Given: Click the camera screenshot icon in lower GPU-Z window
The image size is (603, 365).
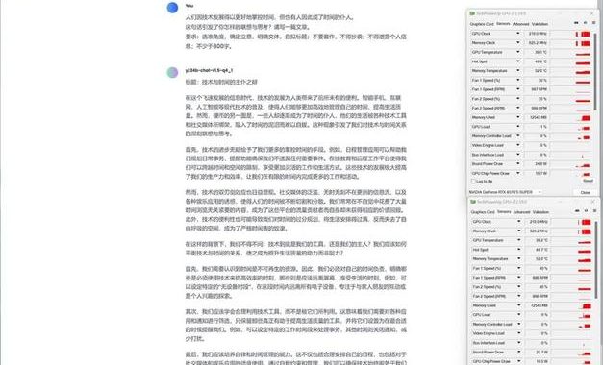Looking at the screenshot, I should (x=577, y=211).
